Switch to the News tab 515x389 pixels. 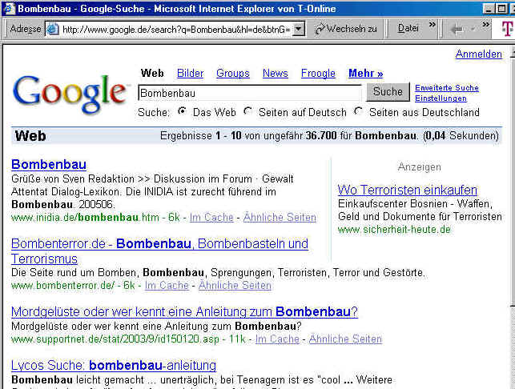(x=276, y=73)
